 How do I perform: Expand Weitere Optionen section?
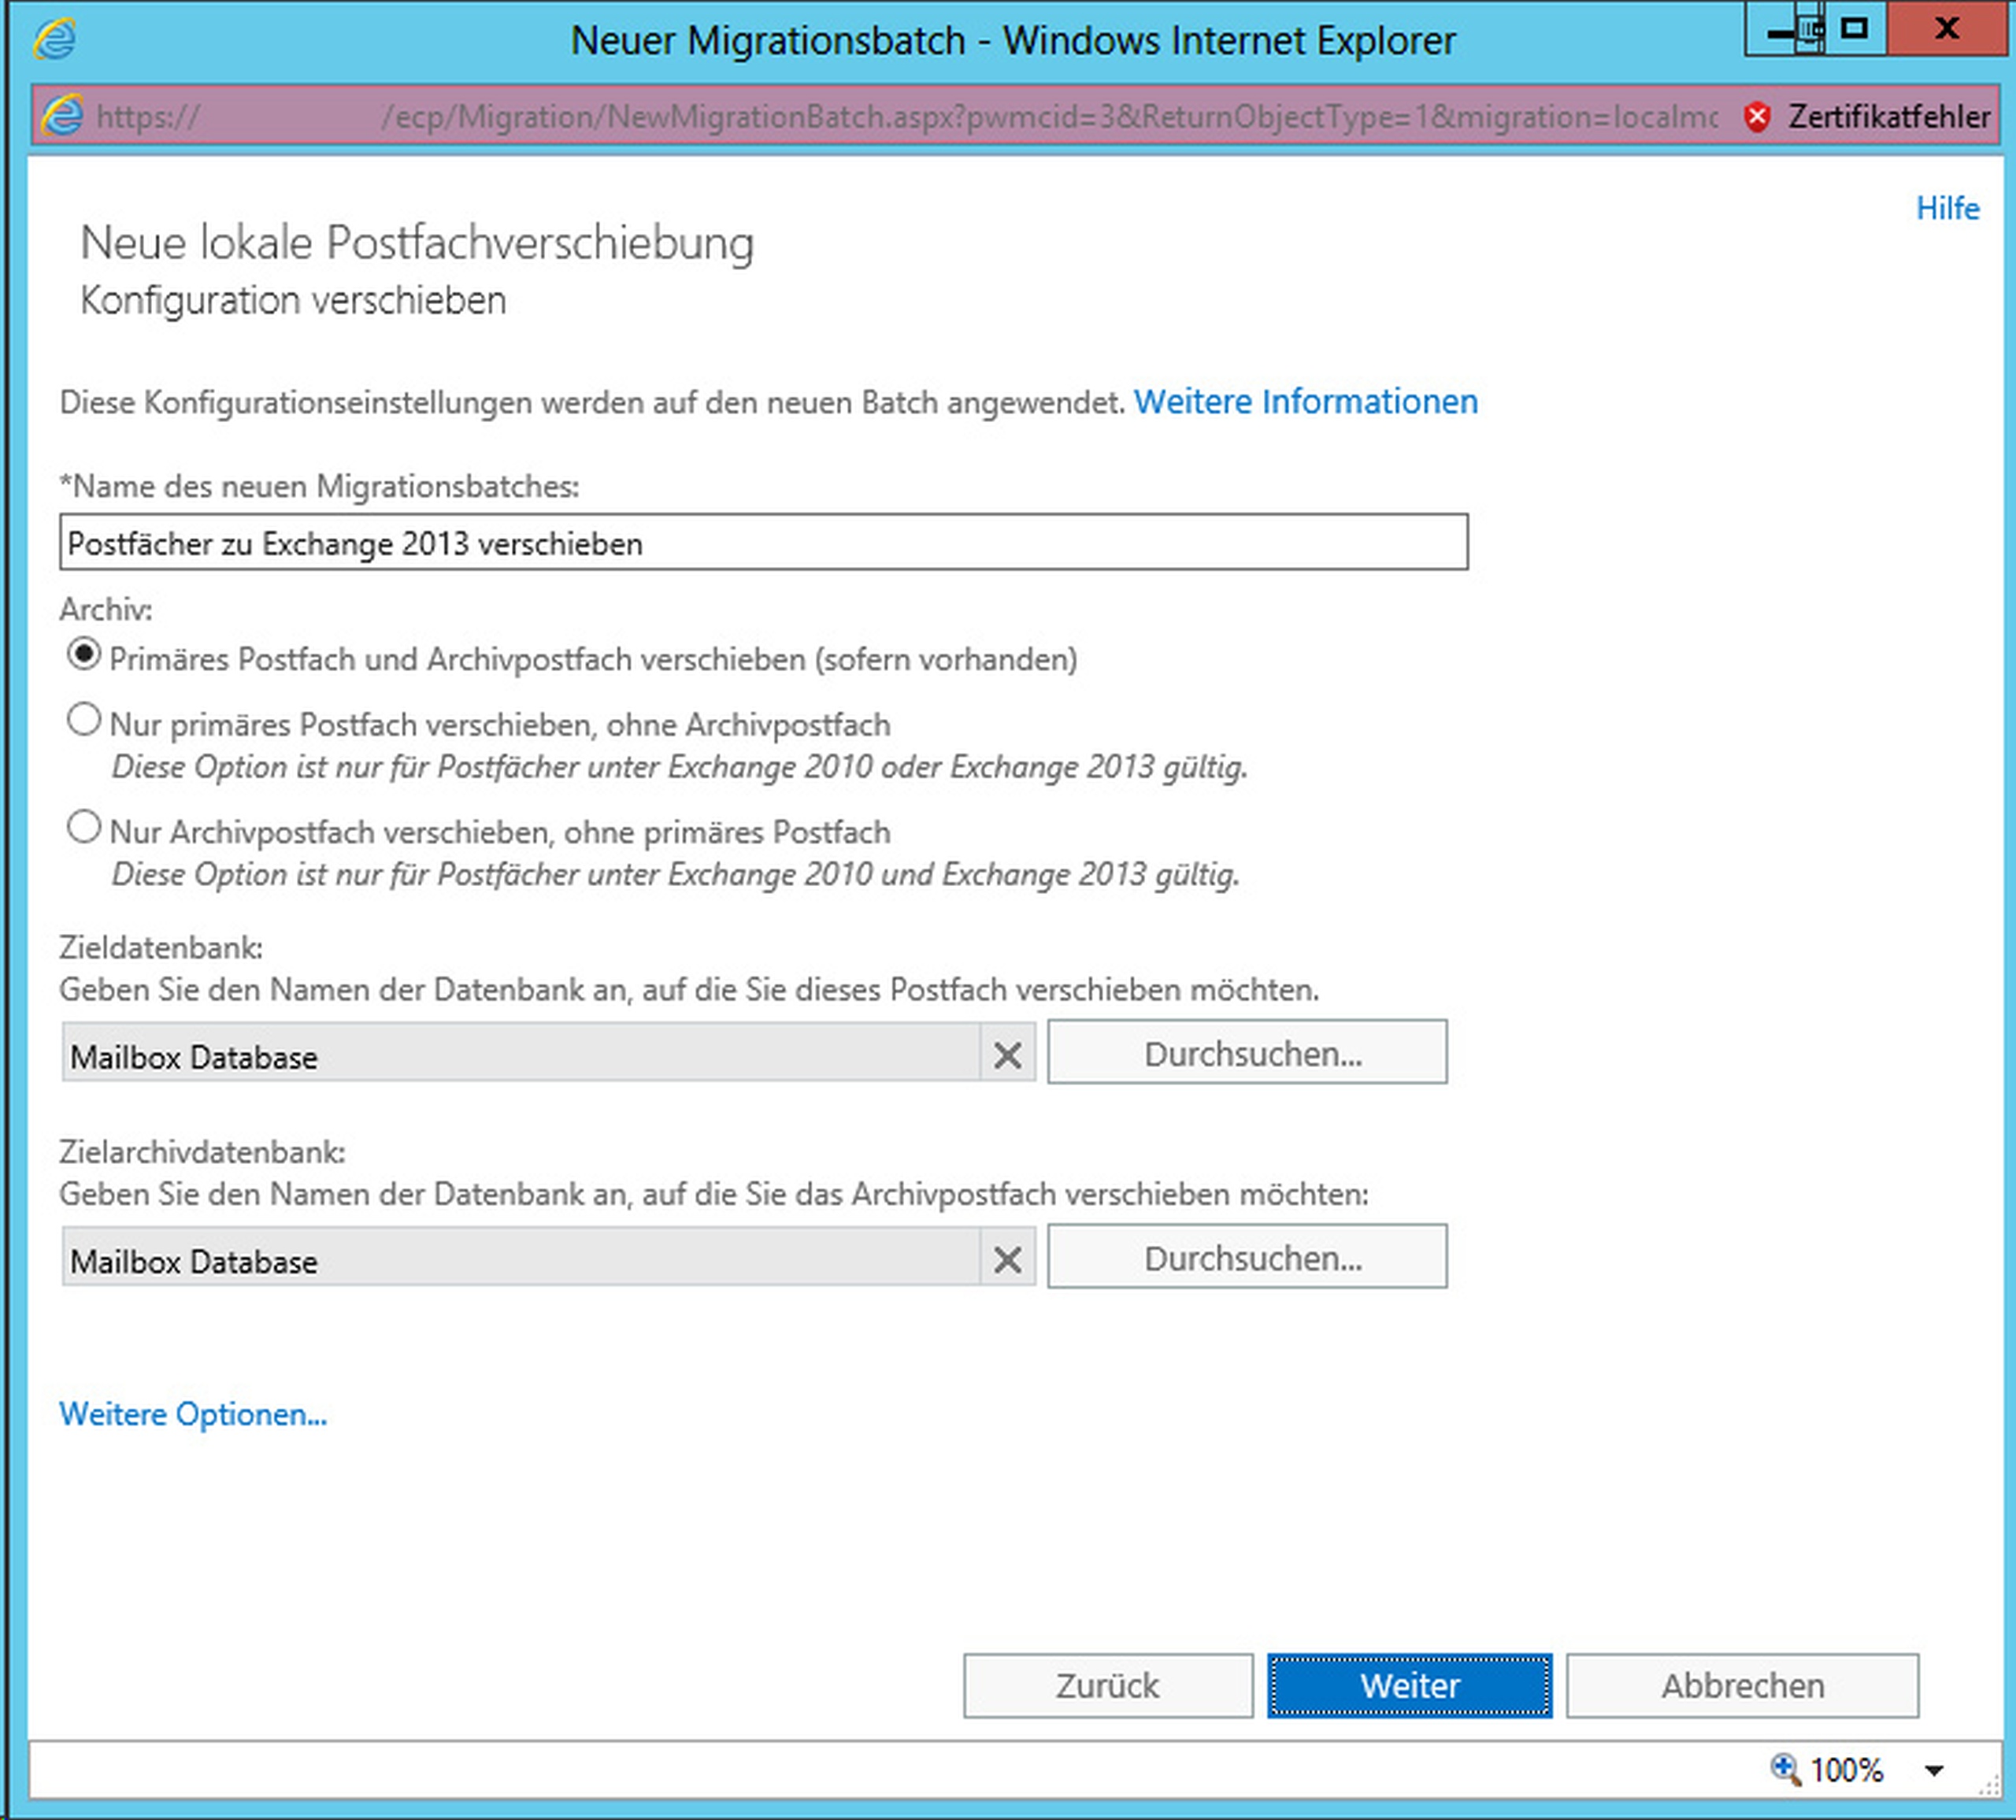pyautogui.click(x=193, y=1414)
